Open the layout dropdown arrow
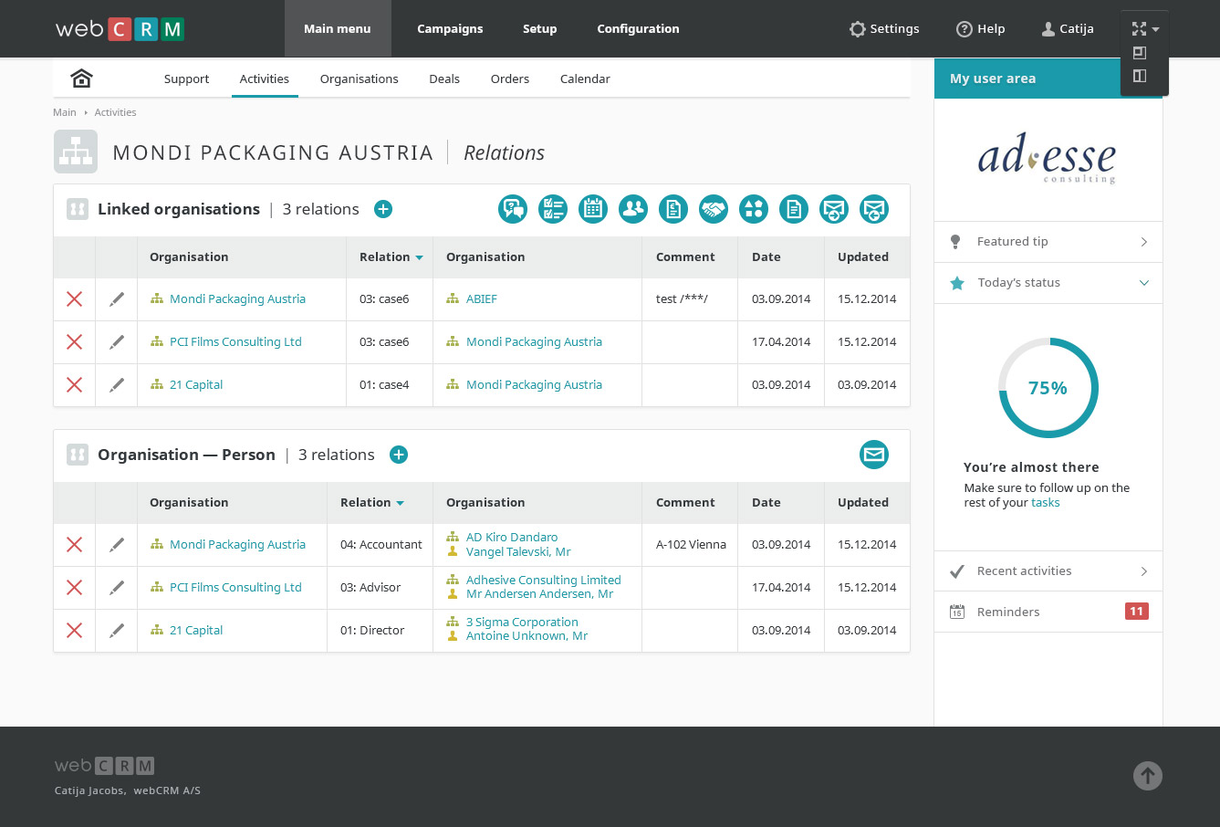 click(x=1156, y=29)
